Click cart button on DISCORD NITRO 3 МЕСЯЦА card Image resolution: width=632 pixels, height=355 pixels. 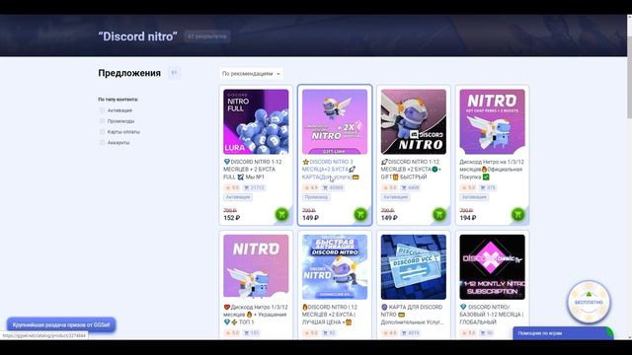[360, 214]
